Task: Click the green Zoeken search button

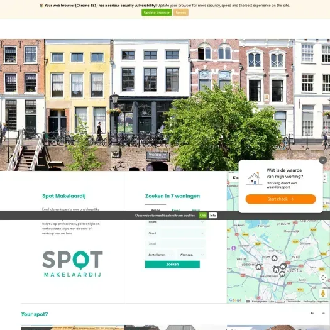Action: pos(172,265)
